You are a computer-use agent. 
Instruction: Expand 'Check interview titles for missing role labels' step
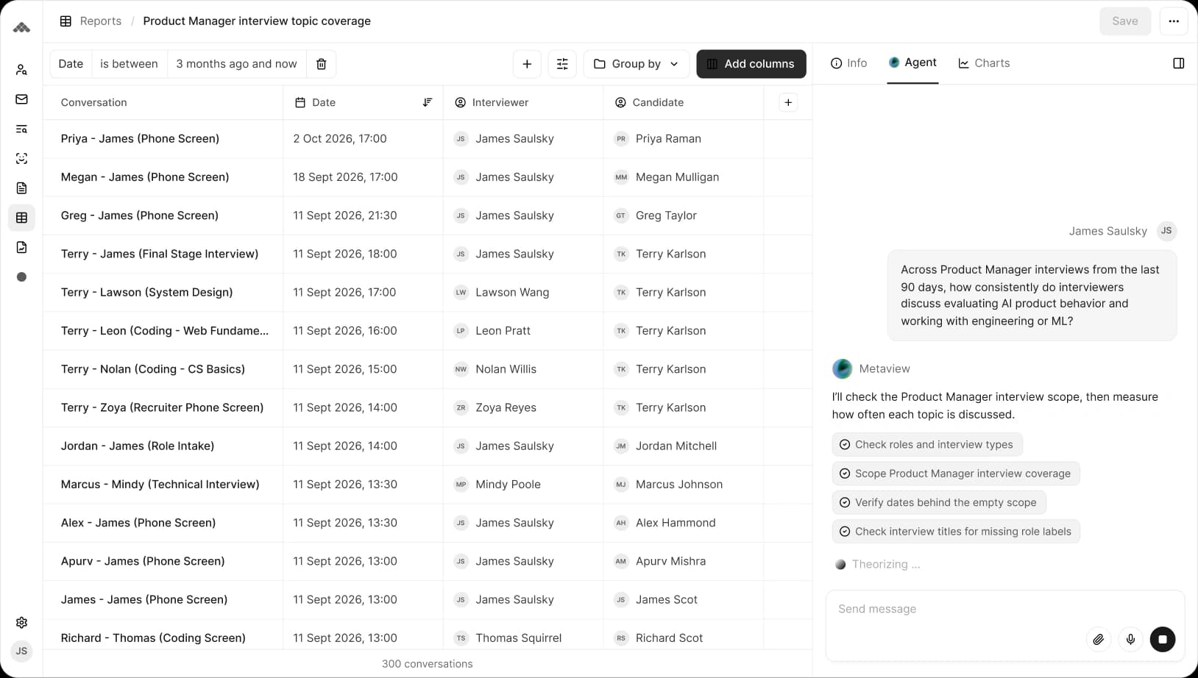coord(956,532)
